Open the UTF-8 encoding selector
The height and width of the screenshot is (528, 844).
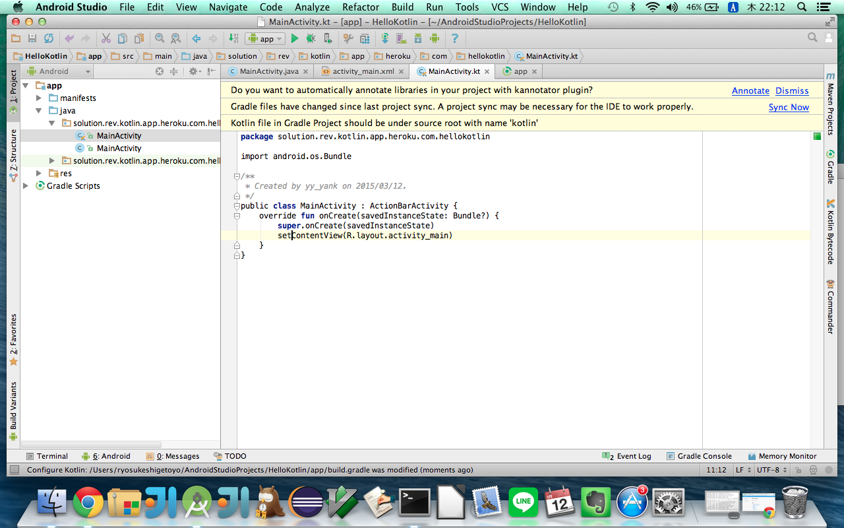tap(771, 470)
